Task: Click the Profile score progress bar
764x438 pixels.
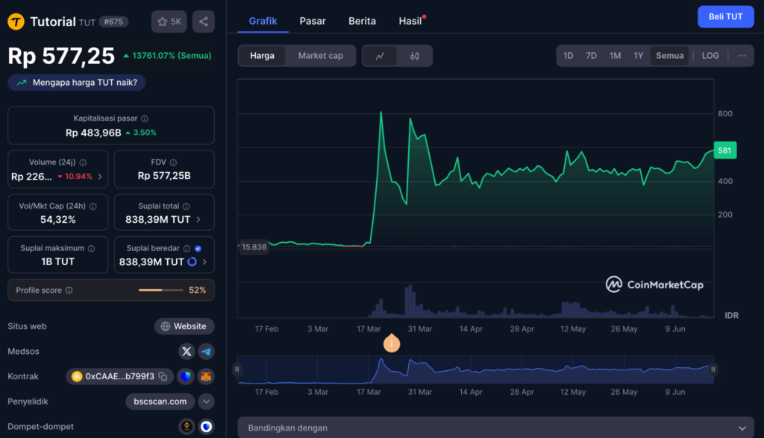Action: point(161,290)
